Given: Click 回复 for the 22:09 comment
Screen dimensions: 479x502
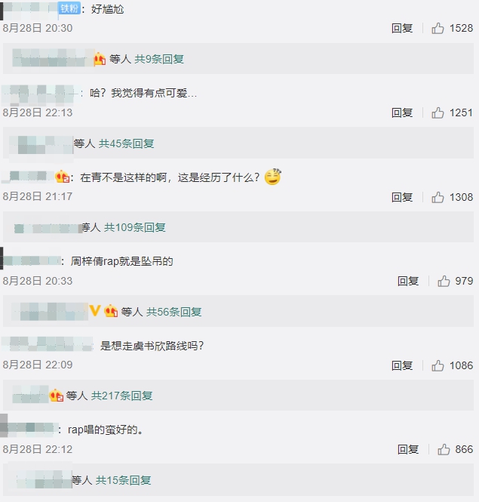Looking at the screenshot, I should coord(402,365).
